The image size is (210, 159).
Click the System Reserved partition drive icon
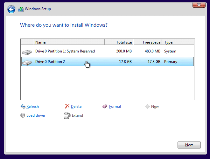click(27, 52)
